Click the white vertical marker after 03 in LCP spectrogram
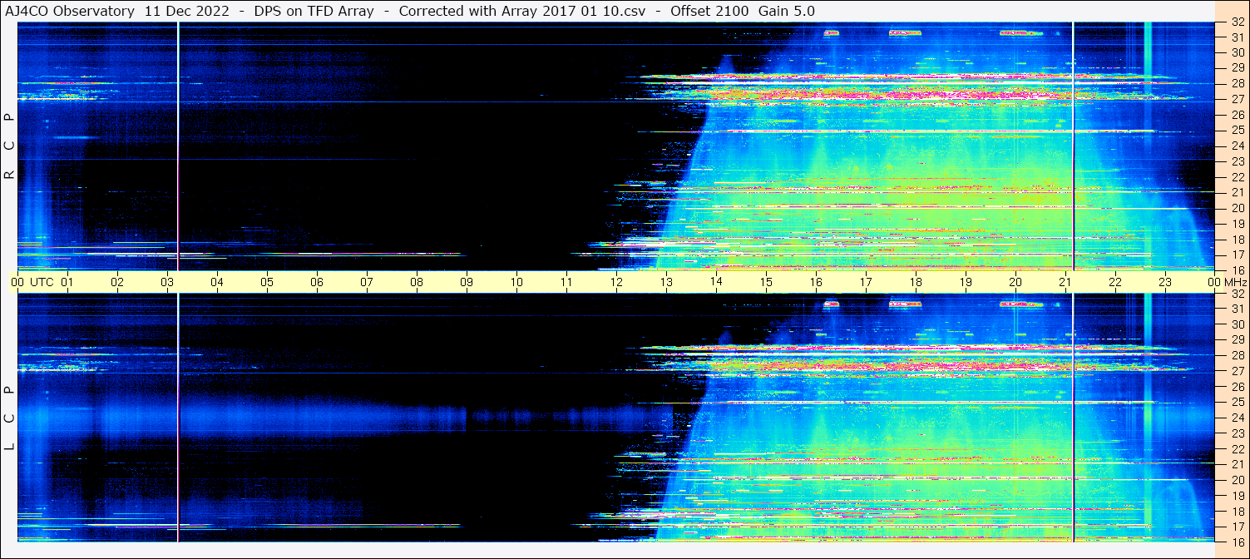The image size is (1250, 559). pyautogui.click(x=178, y=418)
